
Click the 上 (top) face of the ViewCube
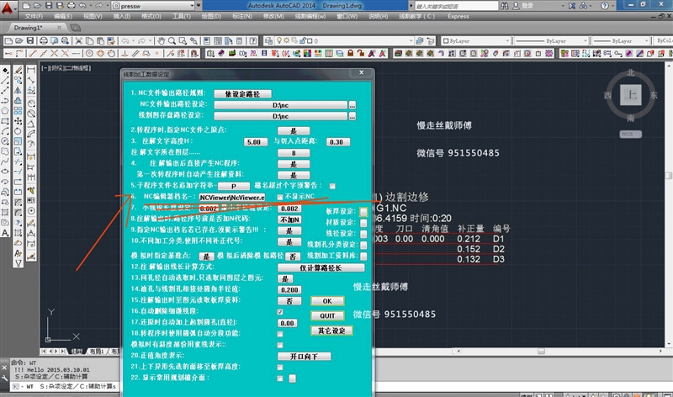[630, 96]
